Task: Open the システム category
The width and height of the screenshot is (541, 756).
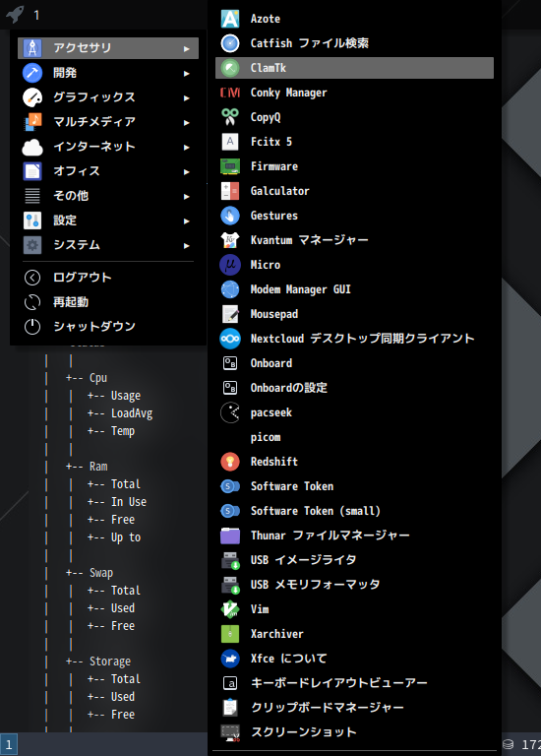Action: pos(108,245)
